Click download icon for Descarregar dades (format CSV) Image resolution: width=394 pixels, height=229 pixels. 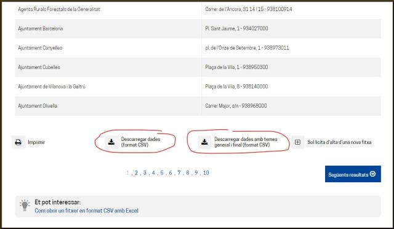click(x=111, y=142)
